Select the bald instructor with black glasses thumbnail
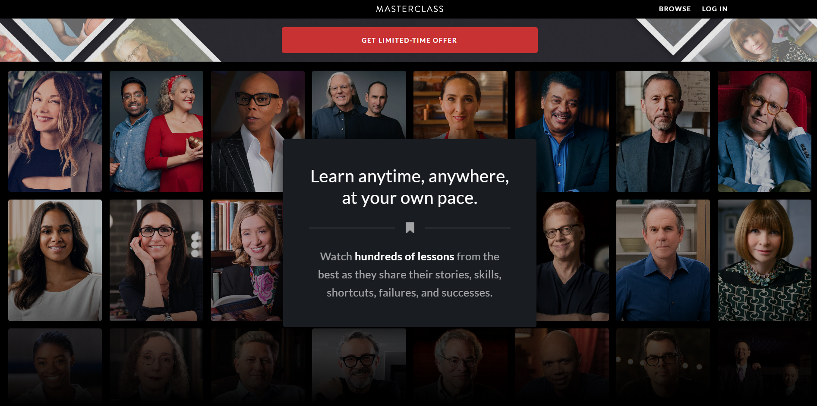This screenshot has width=817, height=406. coord(247,131)
